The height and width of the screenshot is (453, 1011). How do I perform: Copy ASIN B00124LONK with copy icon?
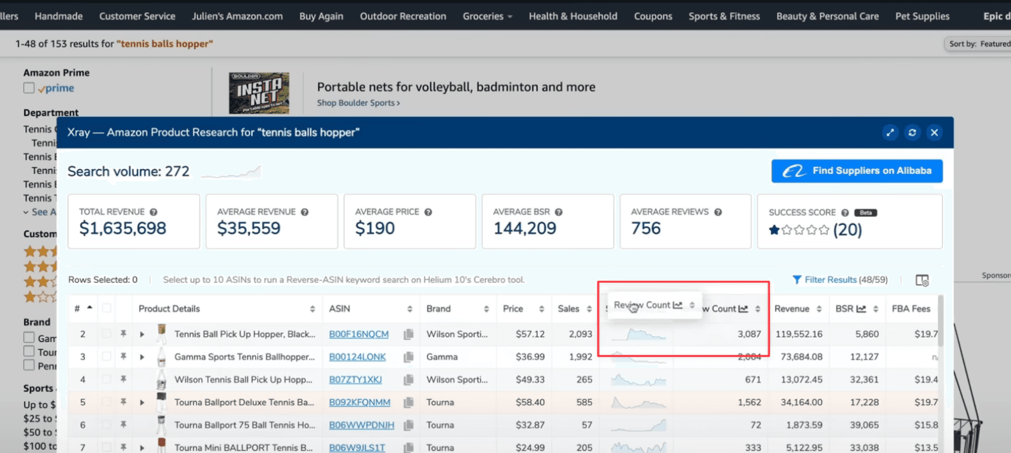click(x=408, y=357)
